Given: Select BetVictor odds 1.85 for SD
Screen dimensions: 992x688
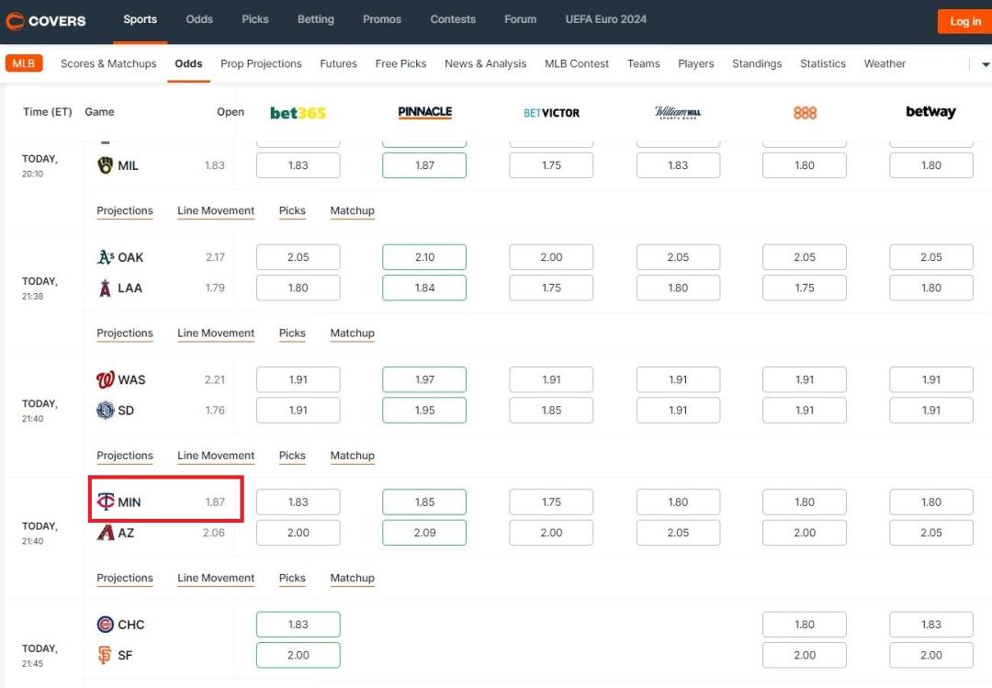Looking at the screenshot, I should tap(551, 411).
